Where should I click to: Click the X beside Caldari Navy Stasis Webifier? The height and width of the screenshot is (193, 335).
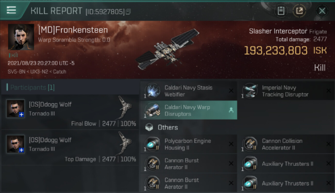point(231,91)
